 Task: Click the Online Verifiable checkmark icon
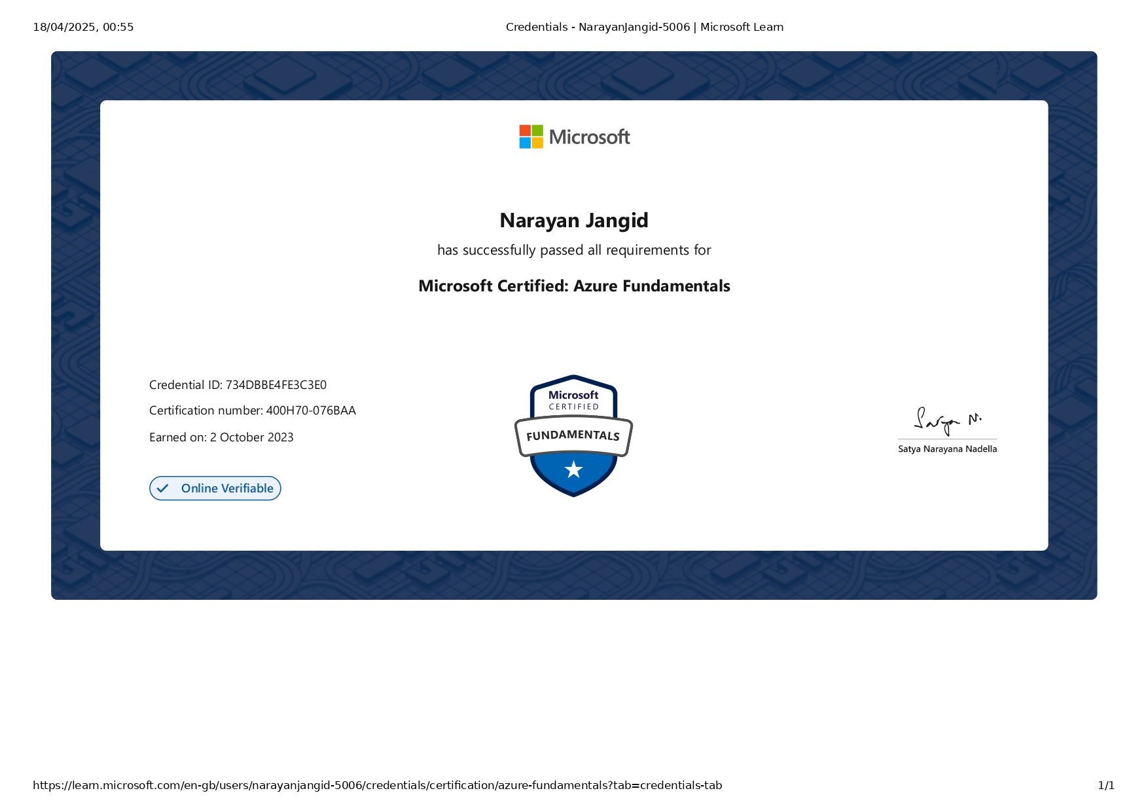point(163,489)
